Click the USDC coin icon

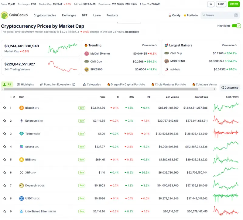(21, 198)
